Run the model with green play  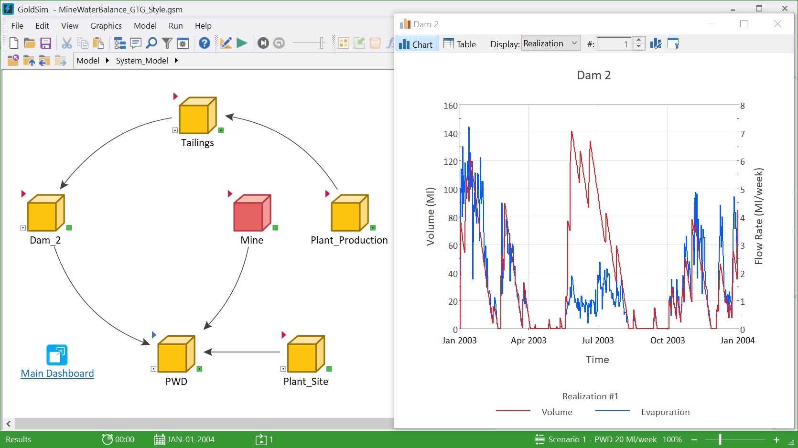tap(242, 43)
